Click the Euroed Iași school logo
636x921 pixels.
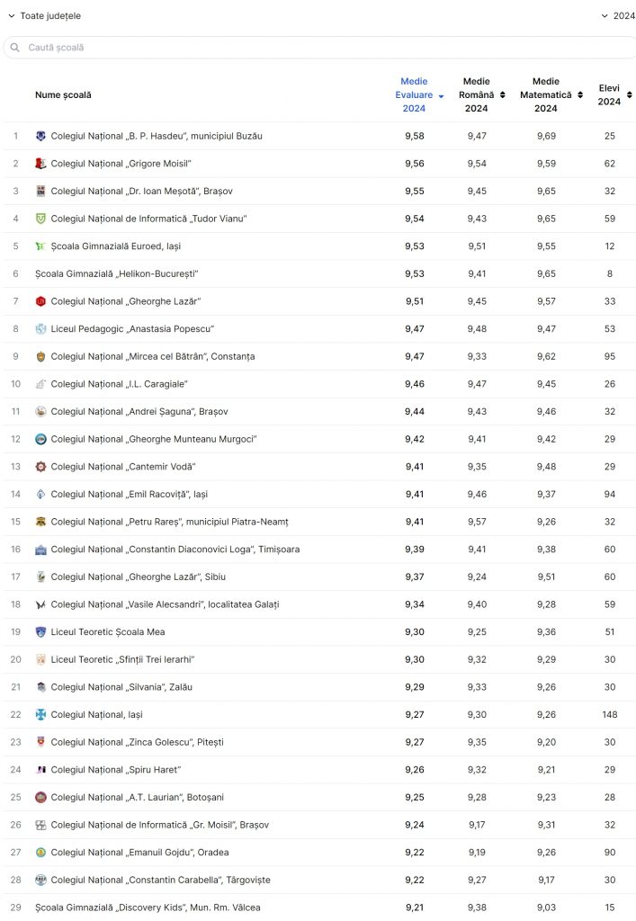40,246
